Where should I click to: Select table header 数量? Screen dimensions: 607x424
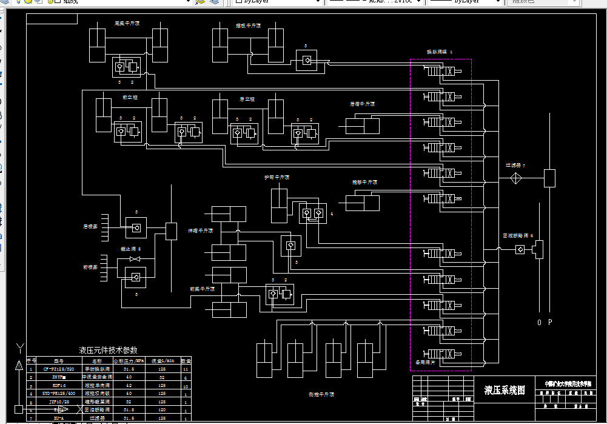[186, 360]
